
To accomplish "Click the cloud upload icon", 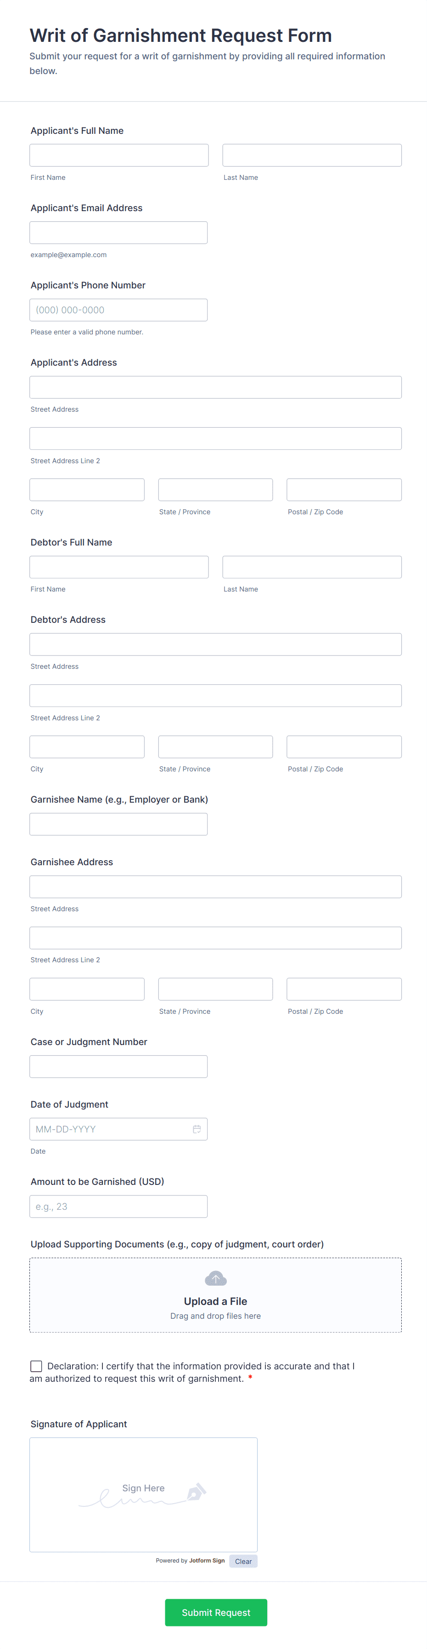I will coord(215,1278).
